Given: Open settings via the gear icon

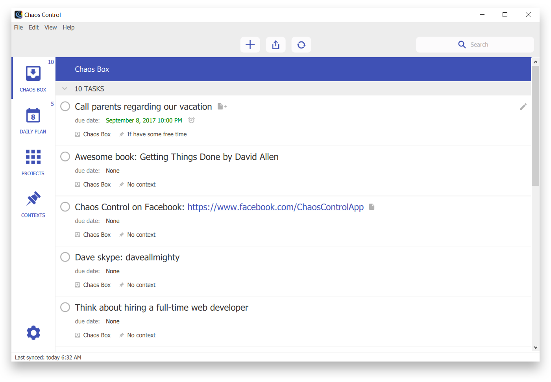Looking at the screenshot, I should 33,333.
